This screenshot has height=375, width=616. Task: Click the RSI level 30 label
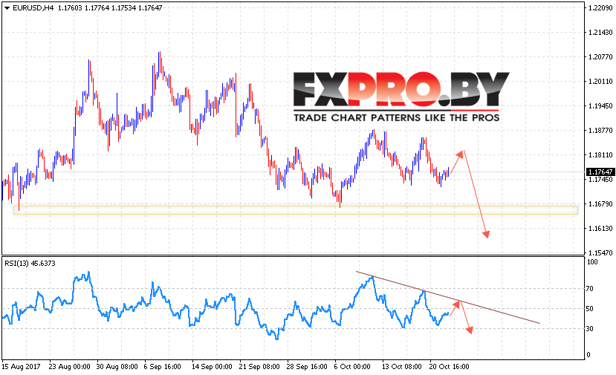point(590,329)
